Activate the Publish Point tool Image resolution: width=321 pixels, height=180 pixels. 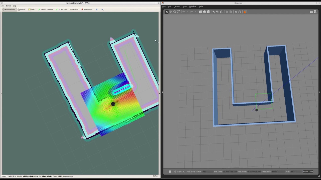[x=87, y=9]
